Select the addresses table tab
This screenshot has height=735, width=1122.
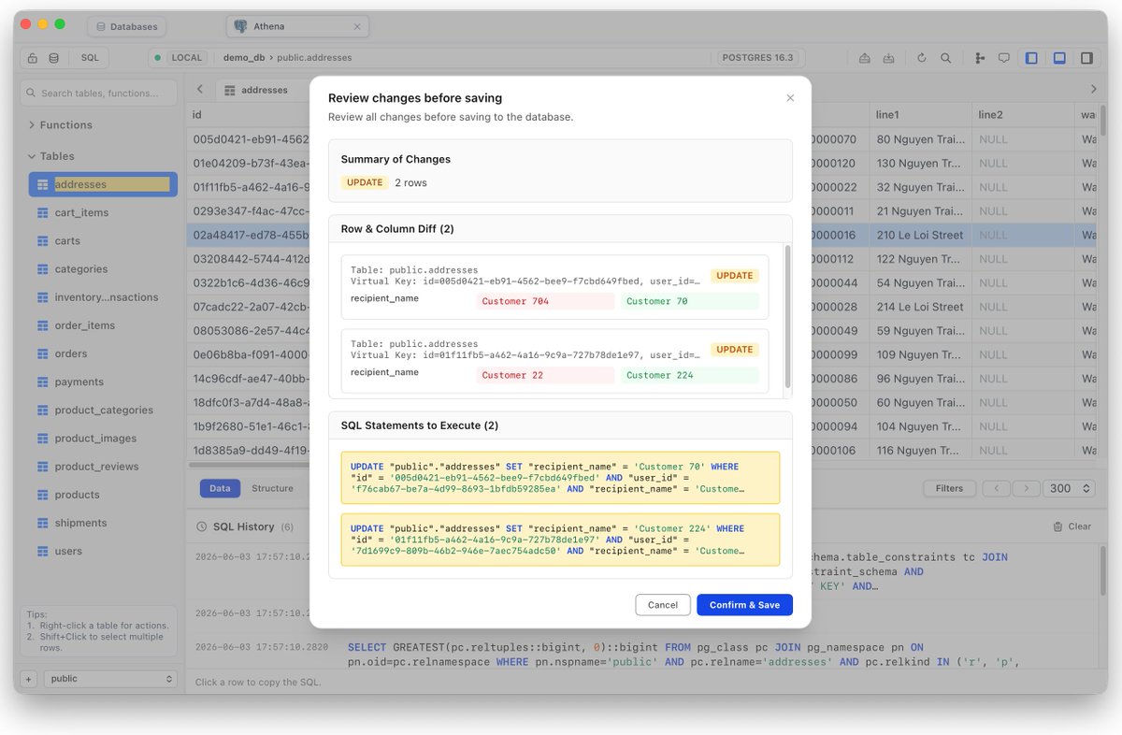tap(256, 90)
